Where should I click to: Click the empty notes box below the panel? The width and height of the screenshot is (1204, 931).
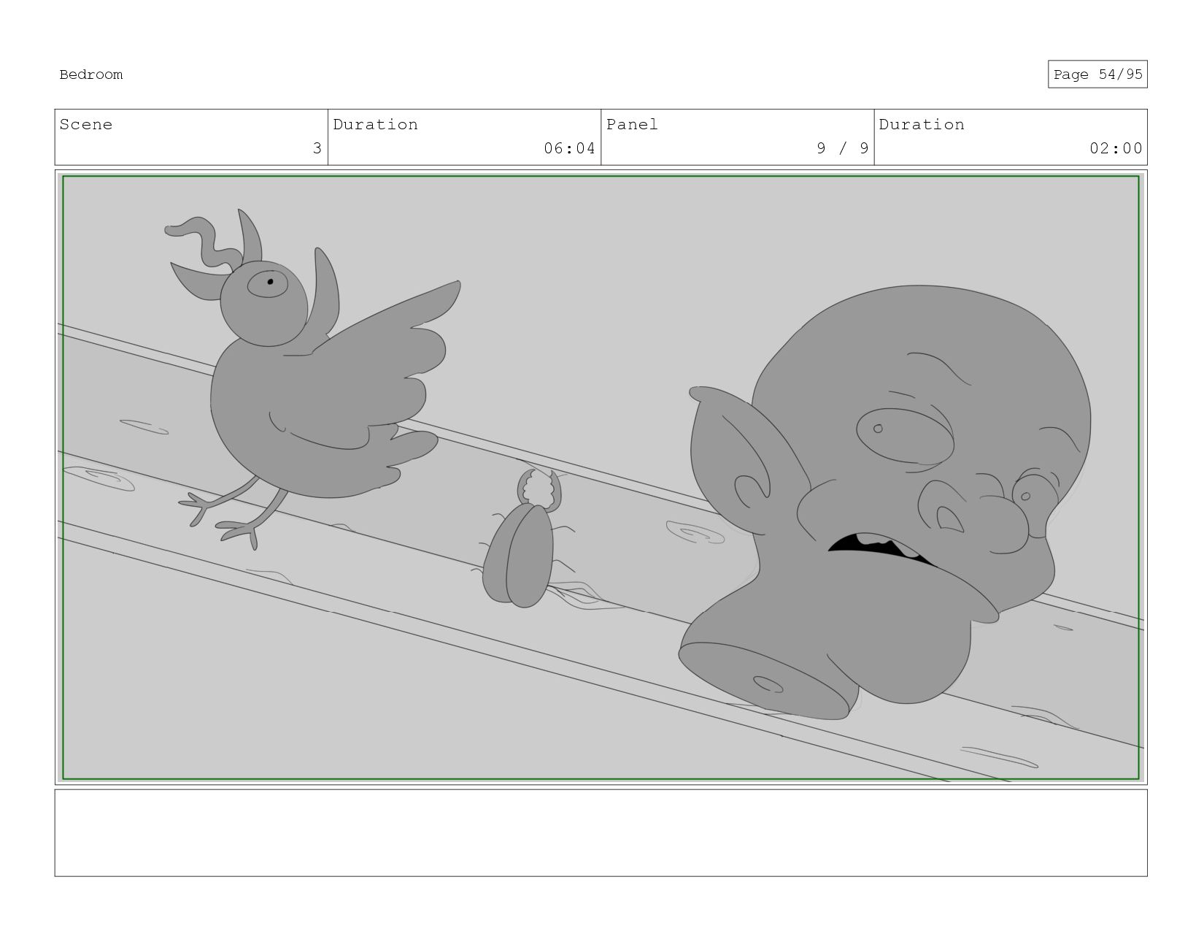601,832
